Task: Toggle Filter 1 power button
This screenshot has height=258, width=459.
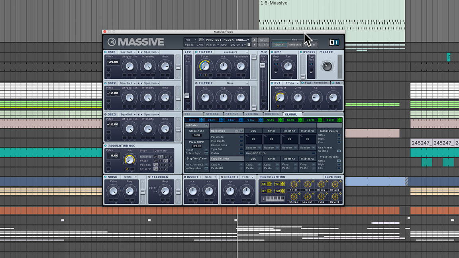Action: click(196, 52)
